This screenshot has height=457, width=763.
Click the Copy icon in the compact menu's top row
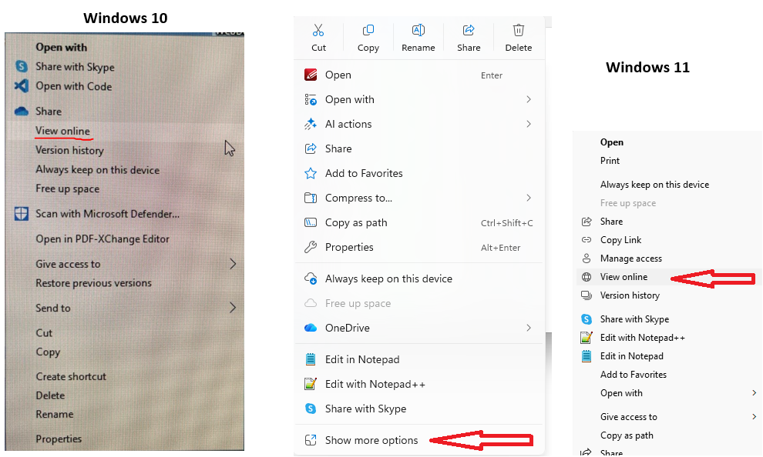point(368,31)
